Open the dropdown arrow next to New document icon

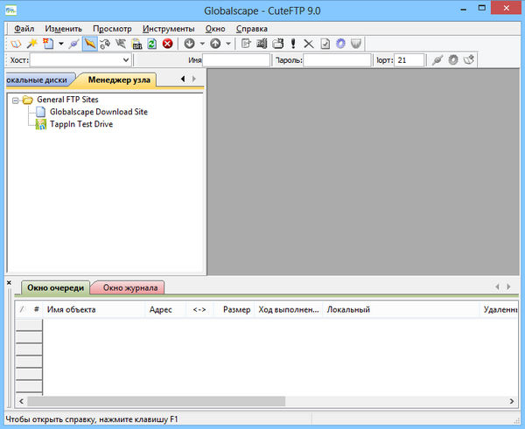coord(60,43)
